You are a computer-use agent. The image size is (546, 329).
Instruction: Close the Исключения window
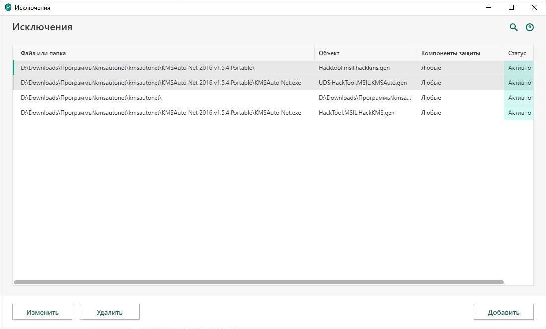point(534,7)
